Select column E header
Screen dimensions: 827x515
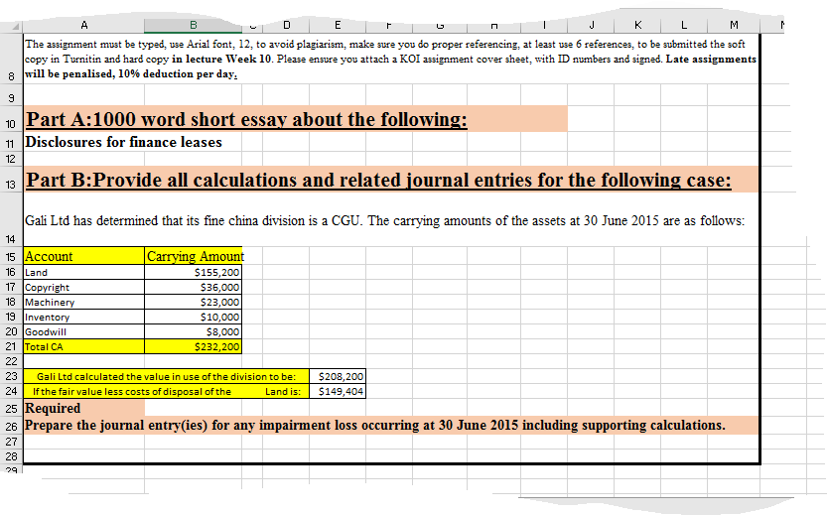338,25
